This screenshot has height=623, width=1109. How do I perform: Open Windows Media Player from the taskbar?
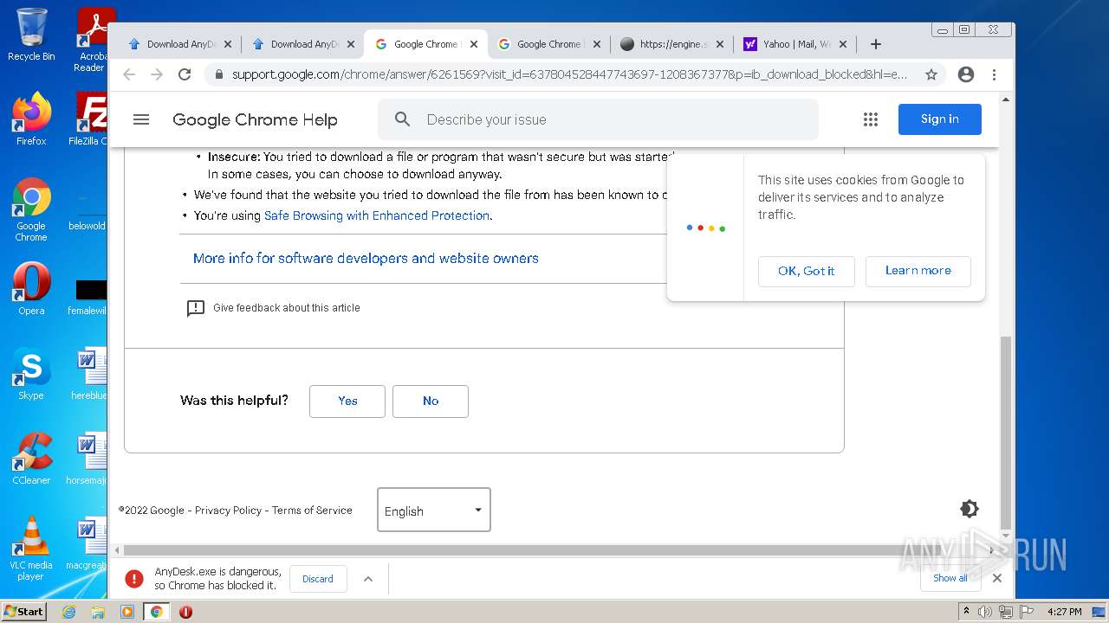click(127, 612)
